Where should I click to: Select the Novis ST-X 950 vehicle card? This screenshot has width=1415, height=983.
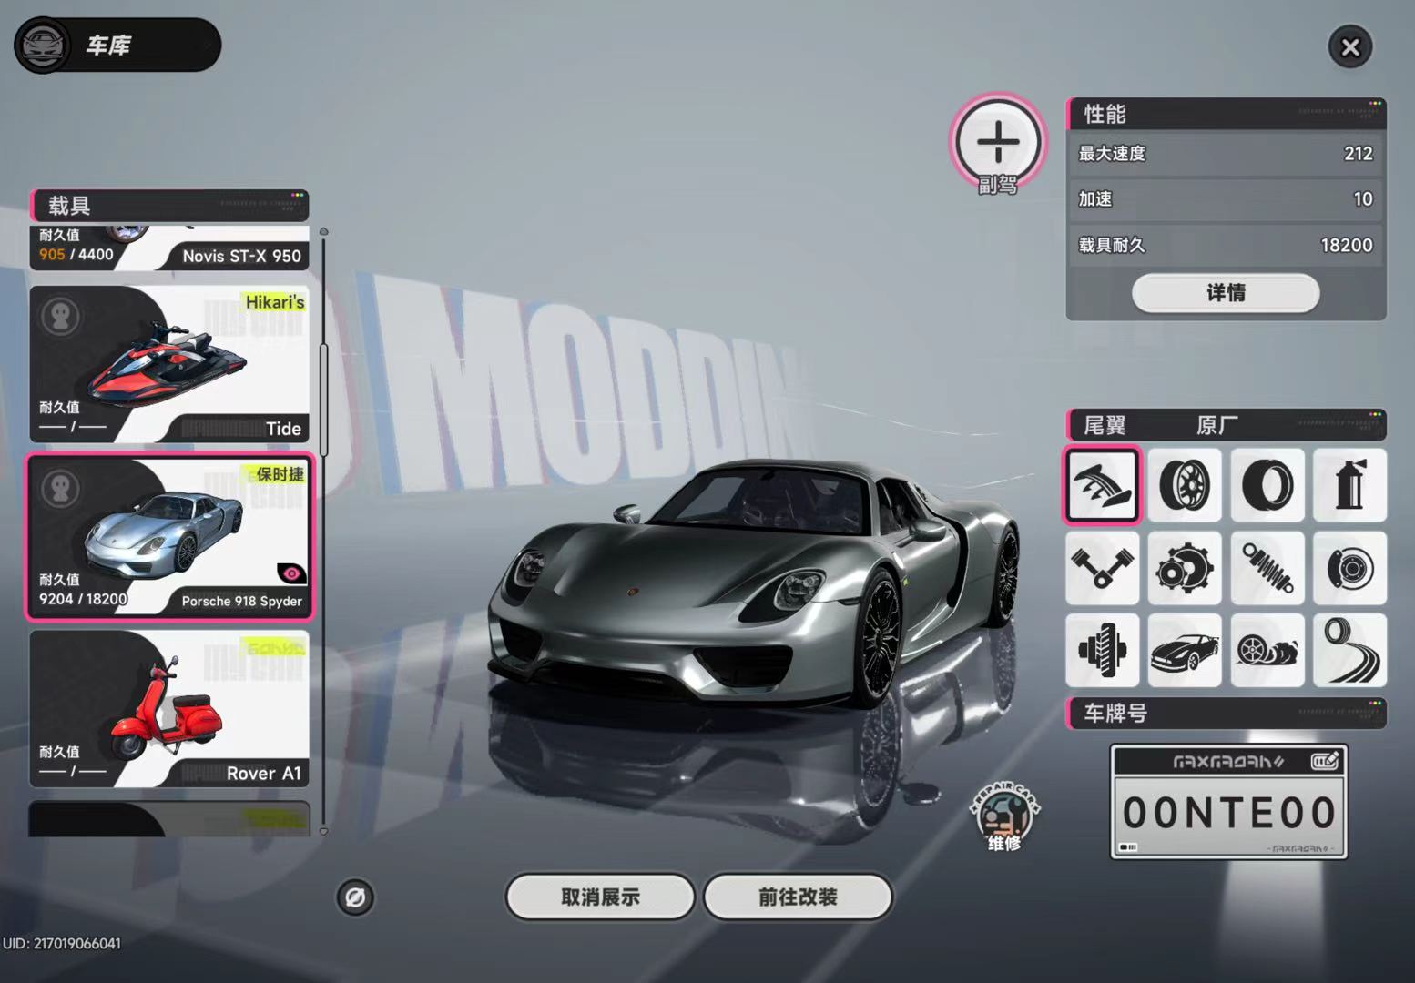pyautogui.click(x=169, y=248)
